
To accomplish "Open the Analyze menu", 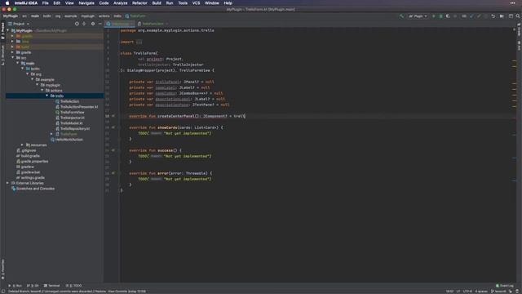I will (x=120, y=3).
